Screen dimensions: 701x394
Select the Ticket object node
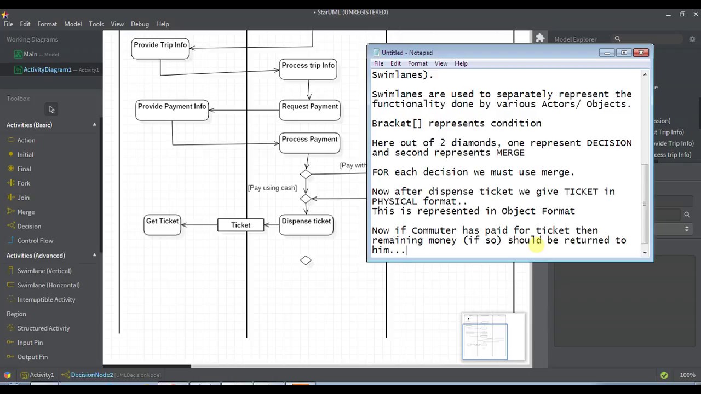point(240,225)
